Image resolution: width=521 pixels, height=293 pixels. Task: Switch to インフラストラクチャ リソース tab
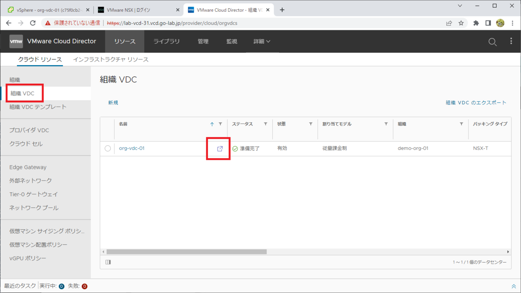pyautogui.click(x=111, y=59)
